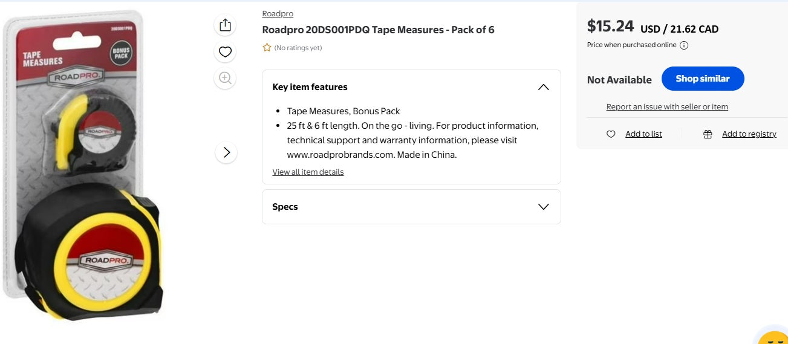Image resolution: width=788 pixels, height=344 pixels.
Task: Click the Shop similar button
Action: pyautogui.click(x=703, y=79)
